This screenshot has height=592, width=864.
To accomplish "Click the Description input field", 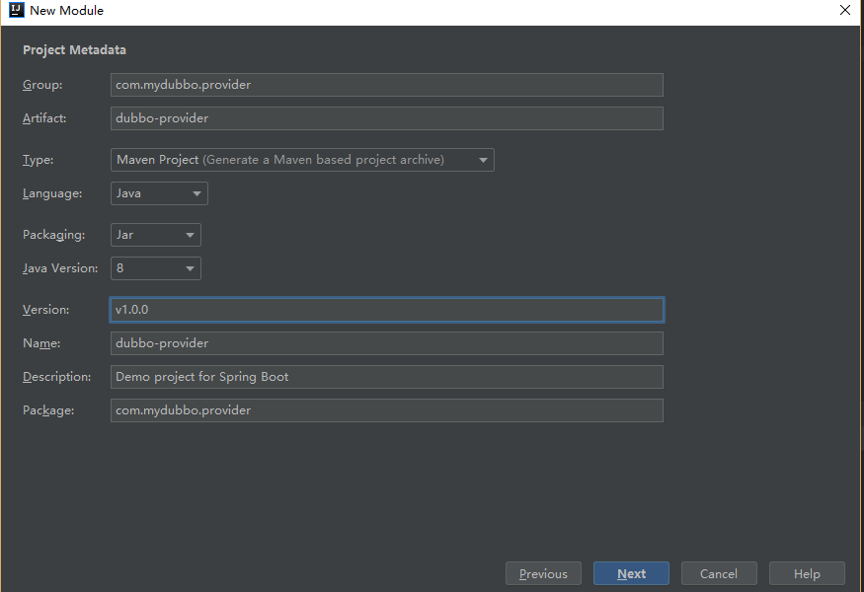I will click(x=387, y=377).
